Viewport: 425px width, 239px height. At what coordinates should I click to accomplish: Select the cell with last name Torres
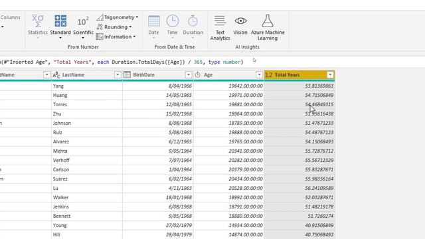pyautogui.click(x=87, y=104)
